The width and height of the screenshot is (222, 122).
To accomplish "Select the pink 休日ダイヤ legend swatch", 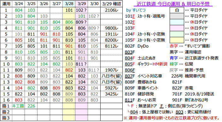I will coord(177,28).
